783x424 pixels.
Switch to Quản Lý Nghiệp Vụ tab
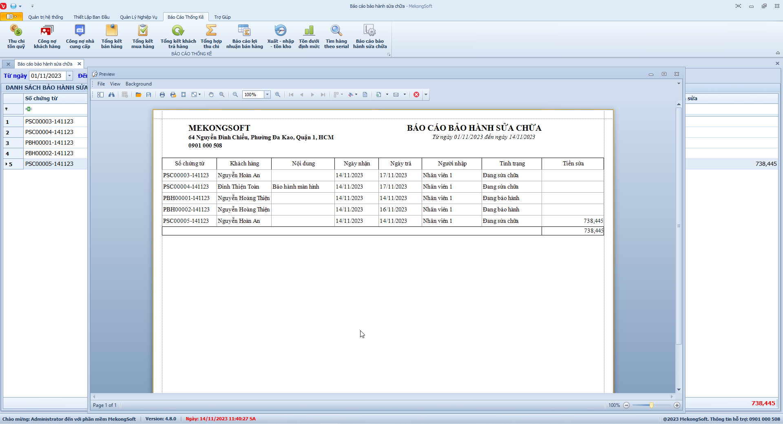(x=138, y=17)
